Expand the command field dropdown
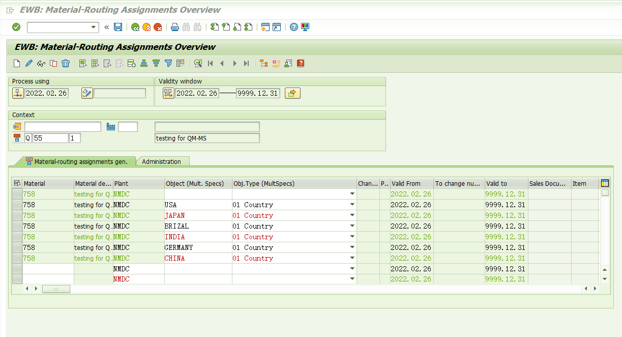Screen dimensions: 622x337 pos(93,27)
